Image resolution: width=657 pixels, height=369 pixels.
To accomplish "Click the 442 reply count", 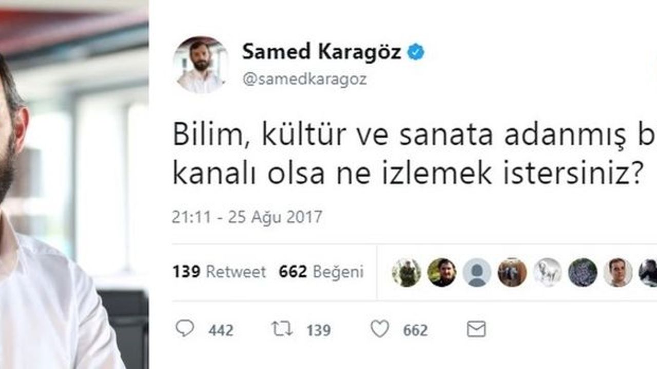I will [221, 330].
